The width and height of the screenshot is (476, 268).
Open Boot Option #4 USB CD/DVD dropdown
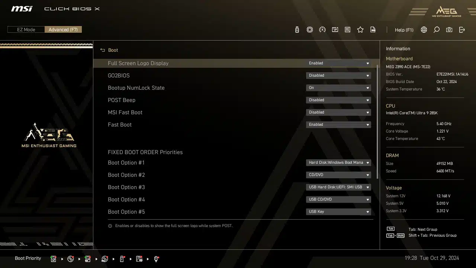pos(338,200)
